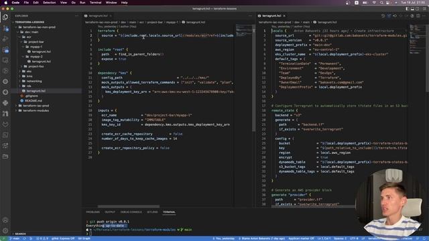
Task: Open terragrunt.hcl under myapp-2
Action: tap(41, 62)
